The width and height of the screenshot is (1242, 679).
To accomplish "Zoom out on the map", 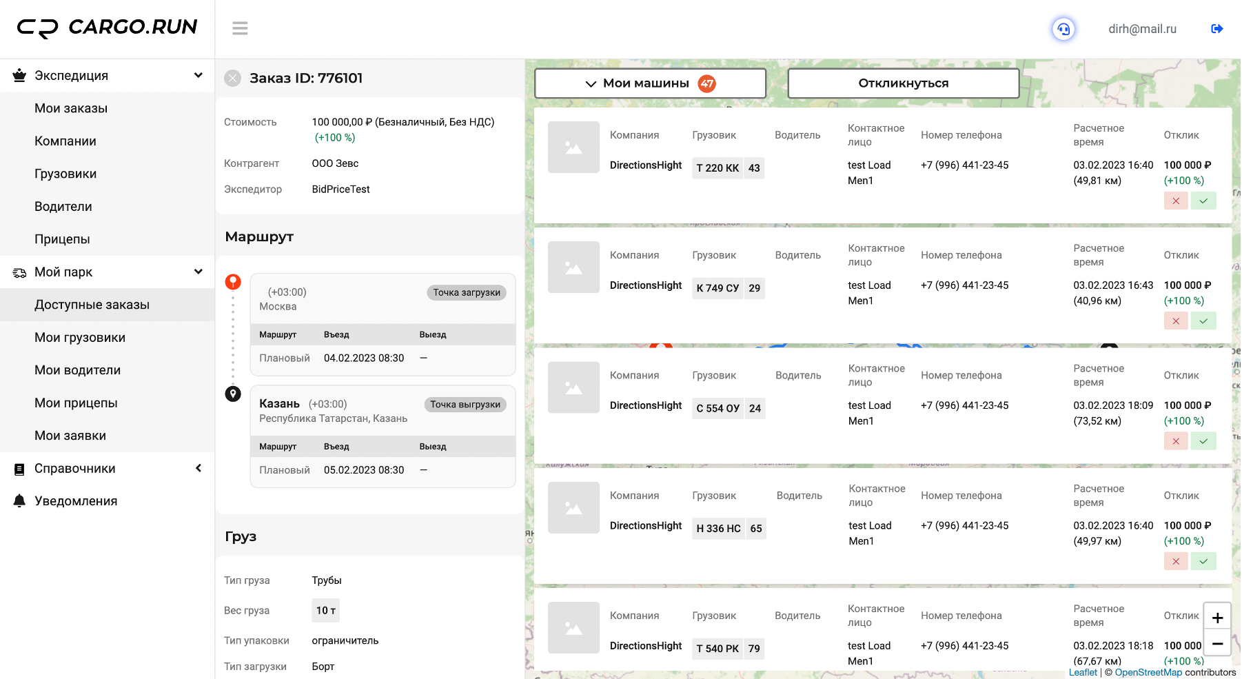I will (x=1217, y=644).
